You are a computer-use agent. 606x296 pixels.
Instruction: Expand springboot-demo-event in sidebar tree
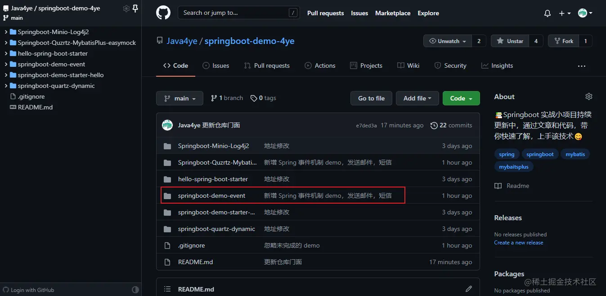[x=6, y=64]
